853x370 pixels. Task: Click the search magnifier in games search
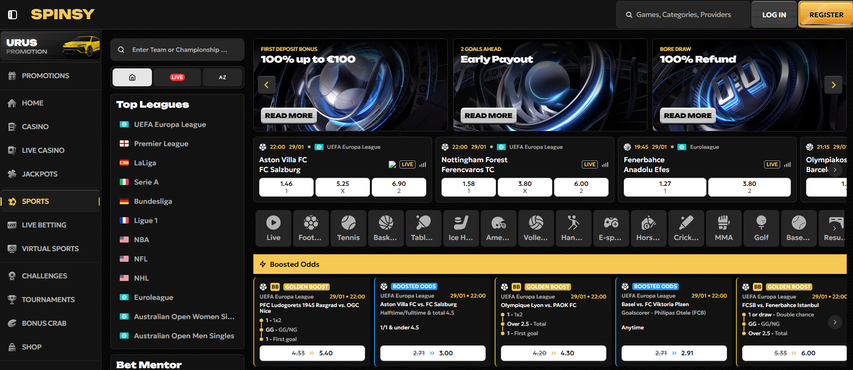point(629,15)
